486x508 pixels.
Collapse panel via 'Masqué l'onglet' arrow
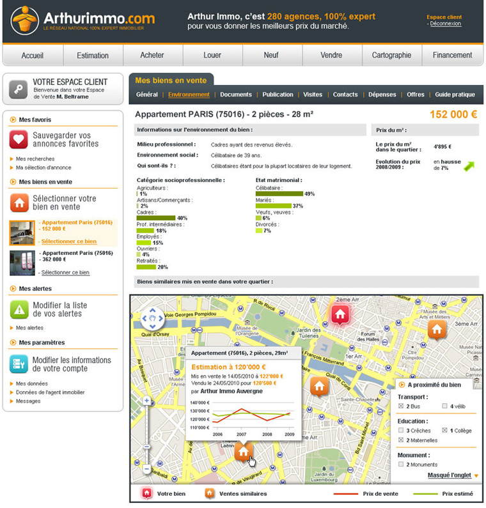[x=476, y=475]
